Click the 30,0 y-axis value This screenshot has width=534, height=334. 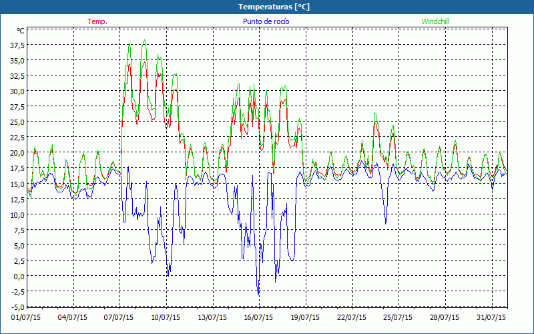click(17, 91)
